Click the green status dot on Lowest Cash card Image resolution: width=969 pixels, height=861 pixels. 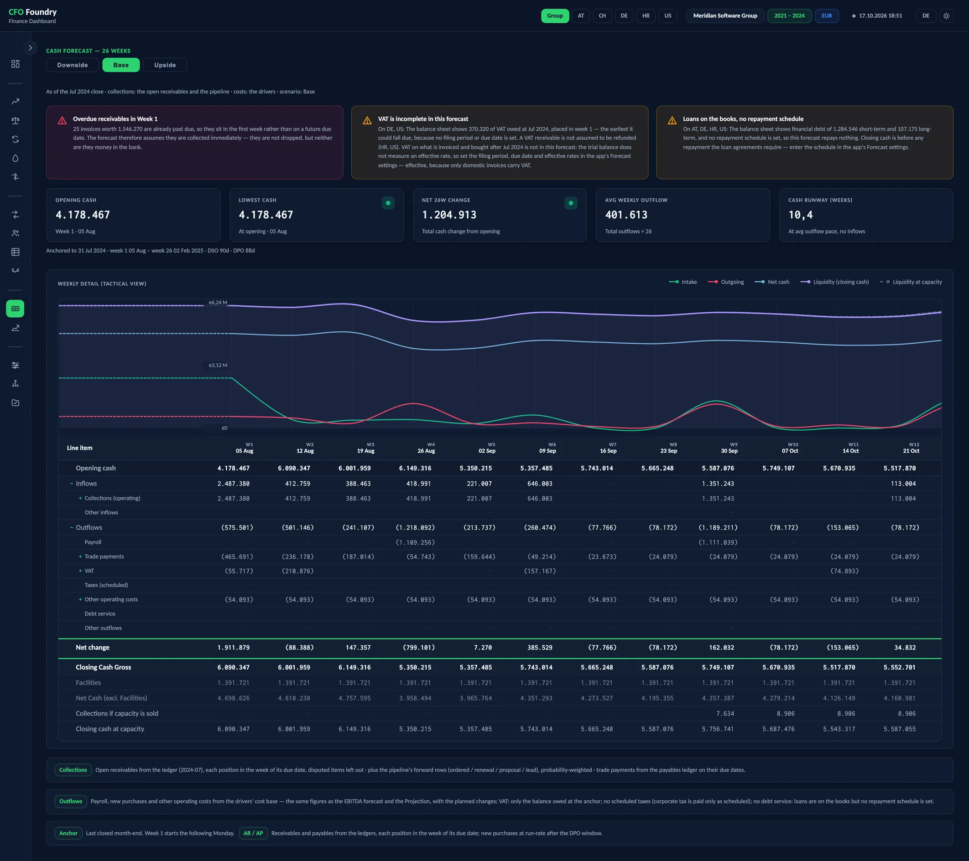(x=388, y=203)
